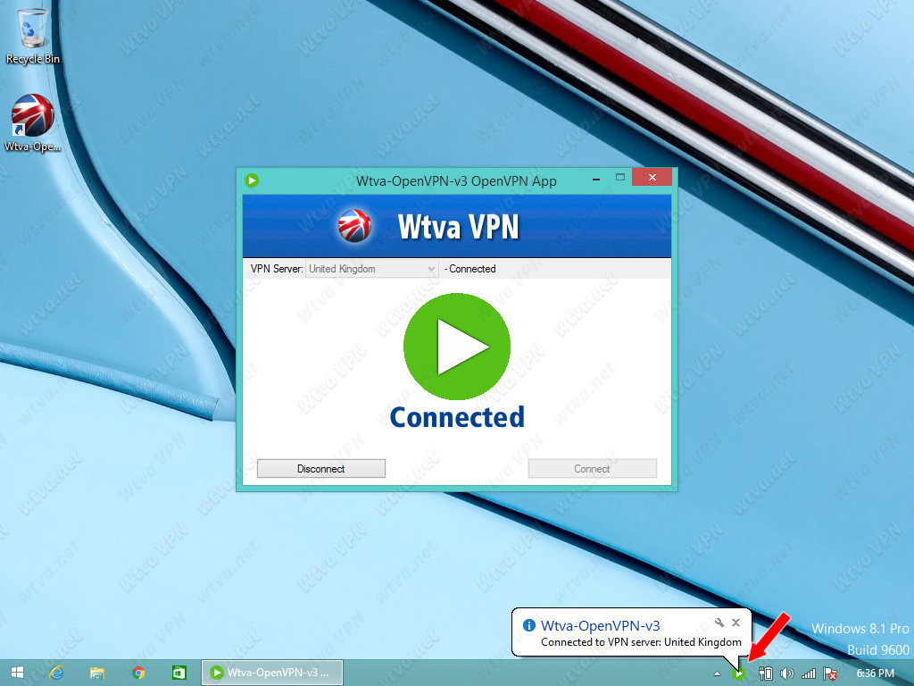This screenshot has height=686, width=914.
Task: Open the Windows Start button
Action: click(x=17, y=673)
